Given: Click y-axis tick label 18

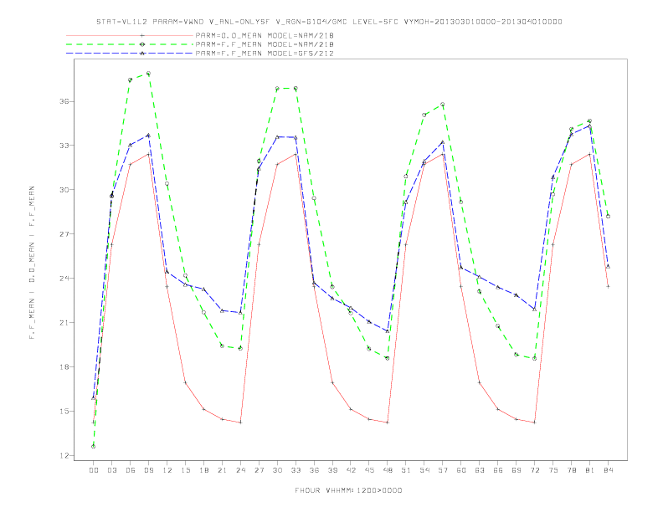Looking at the screenshot, I should point(64,367).
